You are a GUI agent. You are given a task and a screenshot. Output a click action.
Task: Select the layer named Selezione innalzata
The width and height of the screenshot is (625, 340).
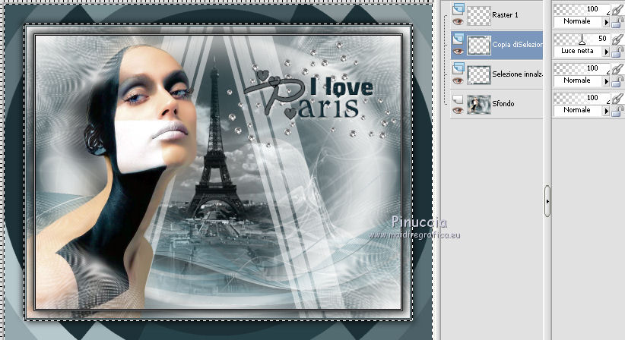517,74
